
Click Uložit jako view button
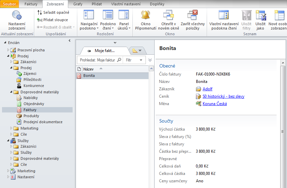[x=260, y=20]
